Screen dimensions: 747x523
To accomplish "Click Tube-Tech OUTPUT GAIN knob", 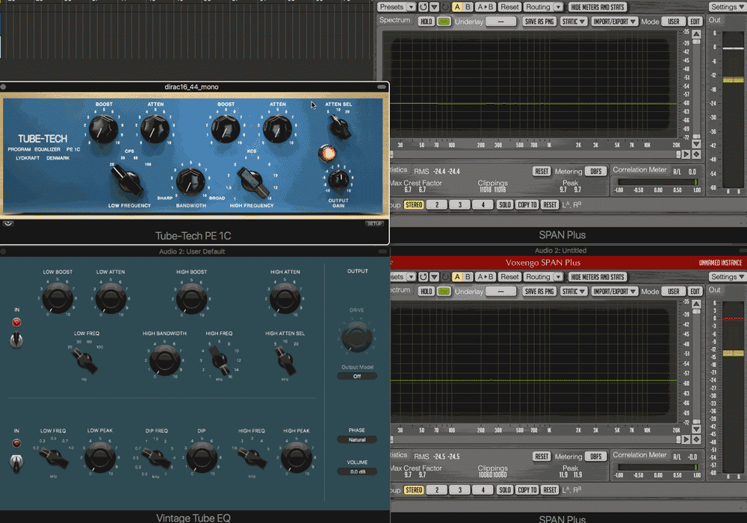I will point(338,181).
